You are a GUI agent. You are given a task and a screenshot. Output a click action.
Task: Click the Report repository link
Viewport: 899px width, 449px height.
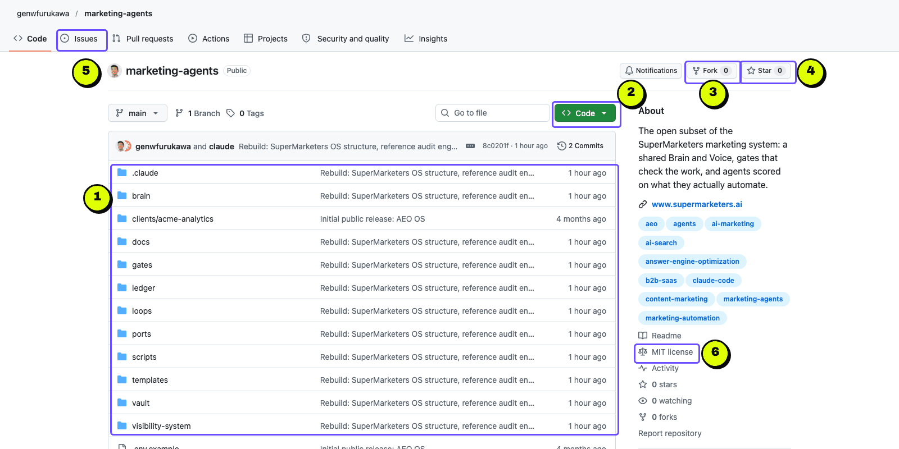click(x=670, y=433)
